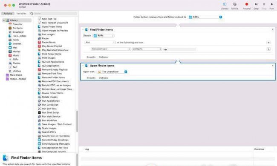Show Options of Open Finder Items
The height and width of the screenshot is (166, 277).
point(103,78)
